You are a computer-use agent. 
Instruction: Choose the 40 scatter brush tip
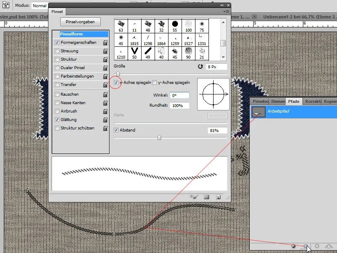[x=161, y=54]
